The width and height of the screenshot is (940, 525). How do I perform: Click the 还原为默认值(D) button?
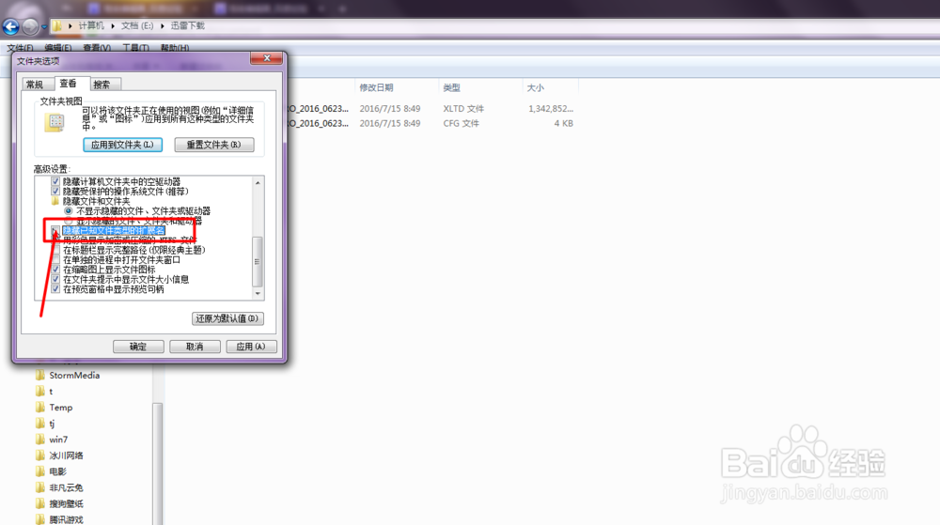[x=227, y=318]
